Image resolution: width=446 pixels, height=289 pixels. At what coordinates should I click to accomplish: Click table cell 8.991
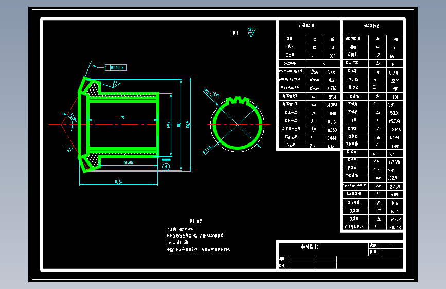pyautogui.click(x=394, y=73)
